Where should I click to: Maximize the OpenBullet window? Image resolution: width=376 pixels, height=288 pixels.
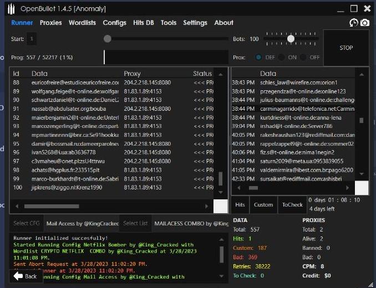pyautogui.click(x=354, y=8)
